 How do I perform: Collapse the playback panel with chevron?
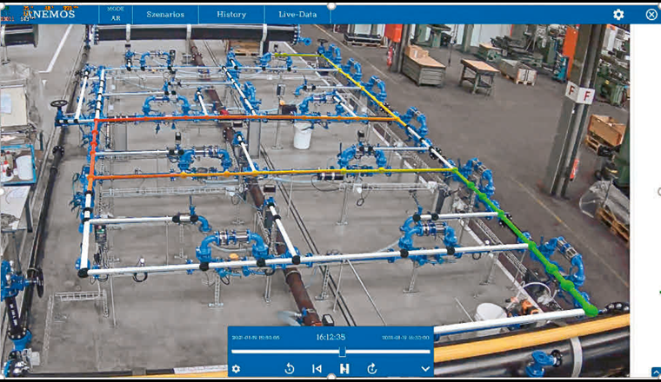pos(424,369)
